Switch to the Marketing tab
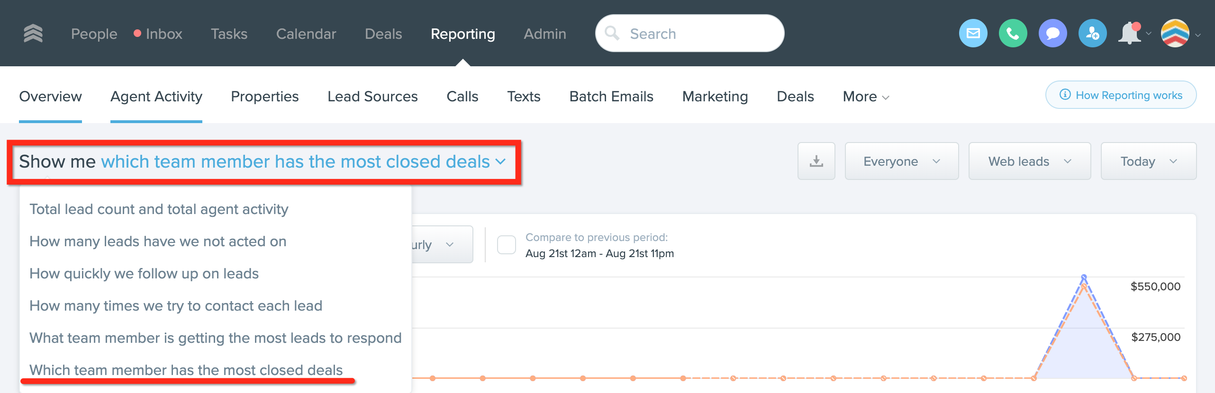1215x393 pixels. click(x=715, y=97)
